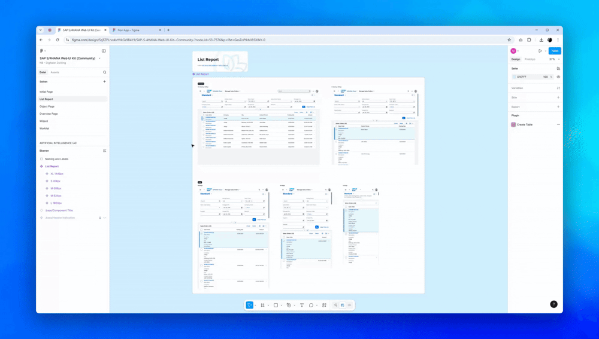
Task: Add a style with the Stile plus
Action: (x=558, y=97)
